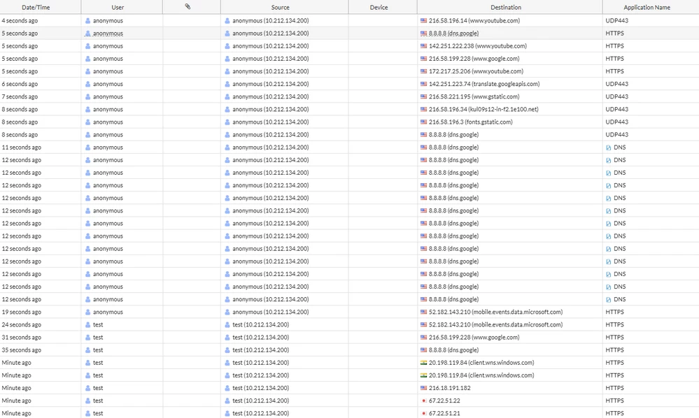Click test user icon in 31 seconds ago row
The height and width of the screenshot is (418, 699).
88,338
